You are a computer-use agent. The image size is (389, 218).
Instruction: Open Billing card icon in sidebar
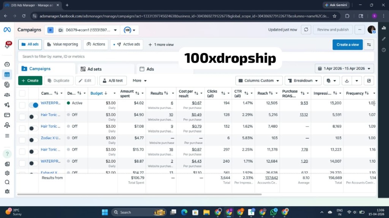[x=7, y=115]
